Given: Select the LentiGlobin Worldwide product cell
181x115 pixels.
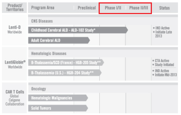Looking at the screenshot, I should 14,64.
